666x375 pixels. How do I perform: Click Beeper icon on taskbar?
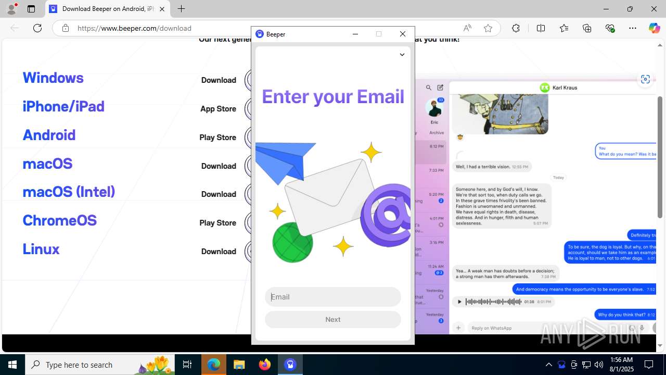(x=290, y=365)
